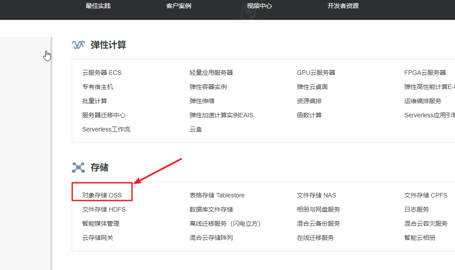Open 对象存储 OSS link
This screenshot has width=455, height=270.
102,196
